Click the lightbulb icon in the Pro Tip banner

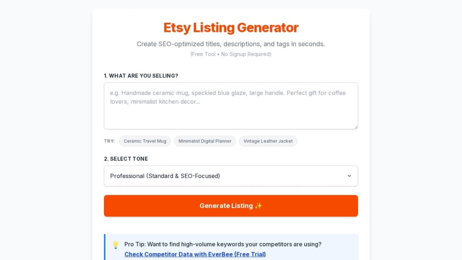click(x=115, y=244)
